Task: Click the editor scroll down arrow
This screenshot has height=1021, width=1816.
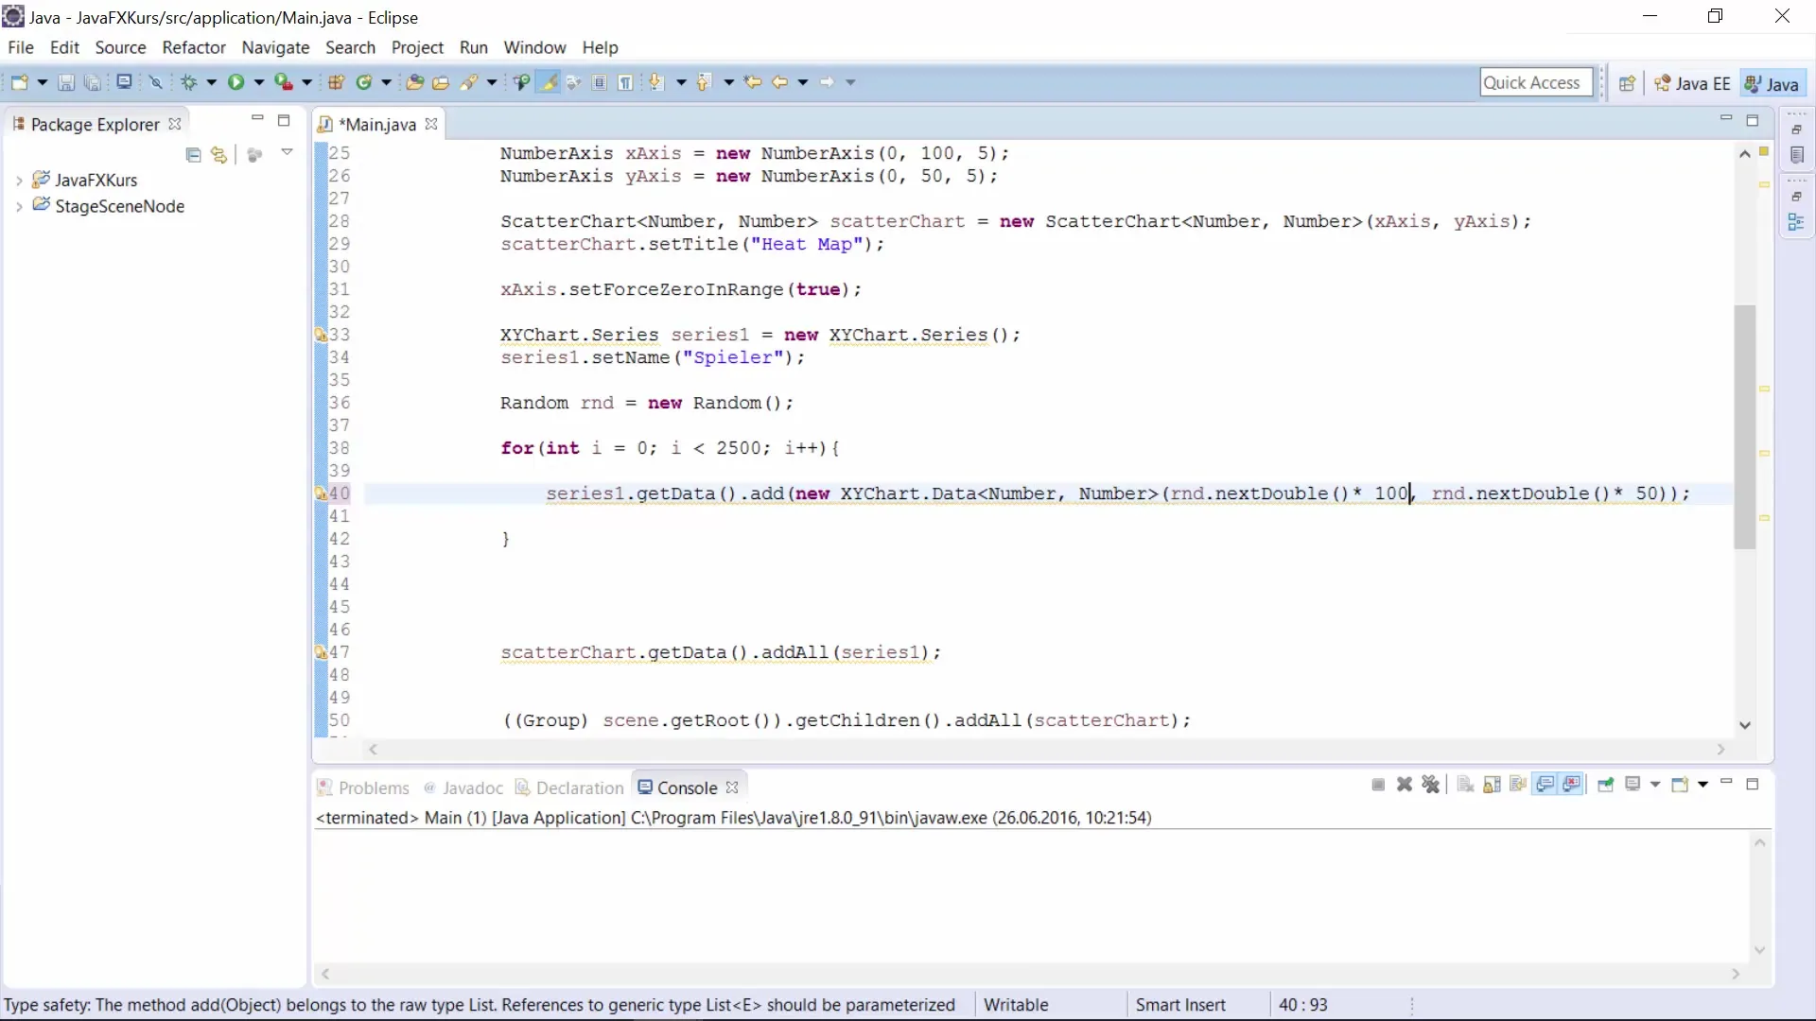Action: pyautogui.click(x=1745, y=725)
